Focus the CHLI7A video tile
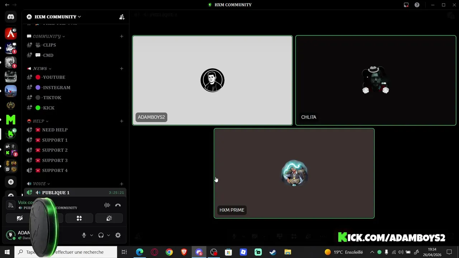The width and height of the screenshot is (459, 258). point(376,80)
